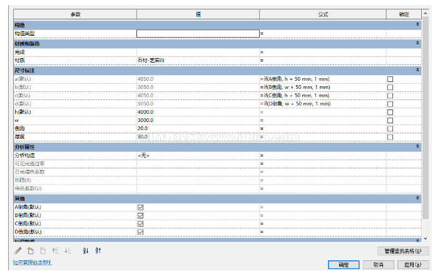Click the b(默认) value 3050.0

[145, 87]
